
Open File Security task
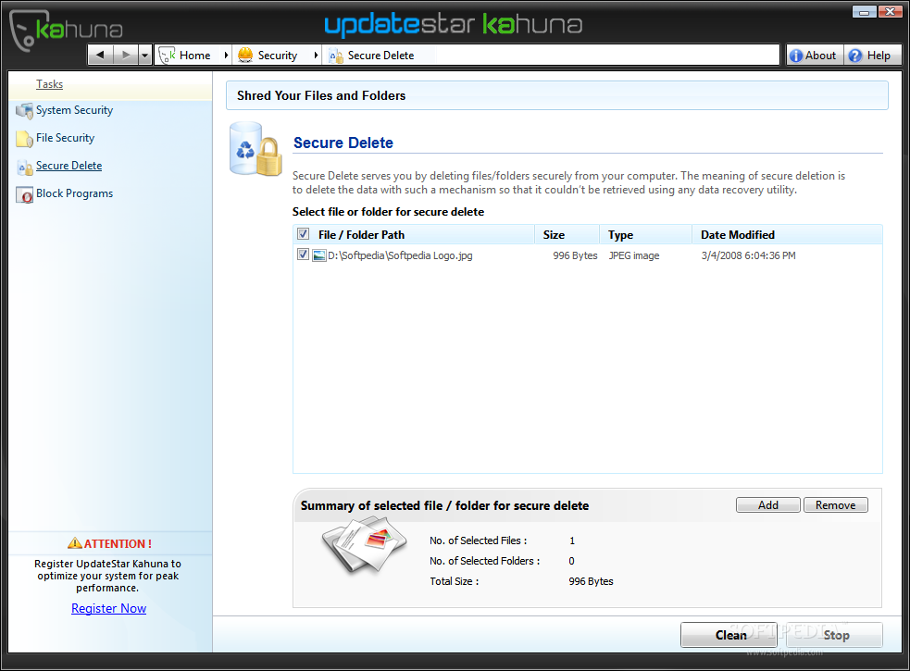pos(65,138)
